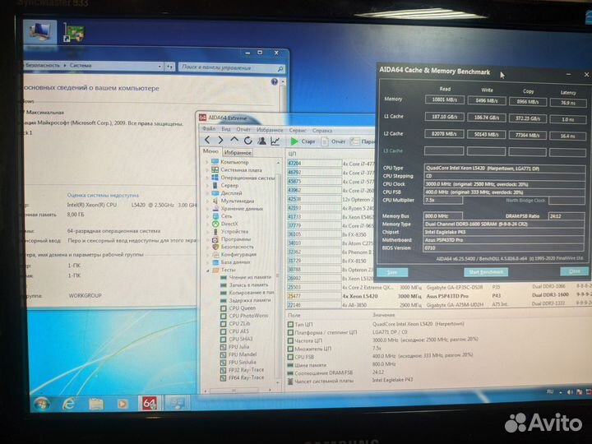
Task: Select DirectX in the tree
Action: coord(229,224)
